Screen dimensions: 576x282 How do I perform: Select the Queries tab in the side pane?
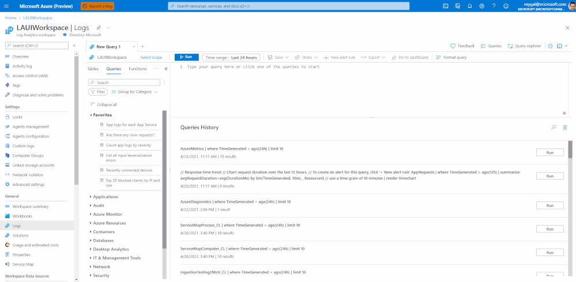coord(114,69)
